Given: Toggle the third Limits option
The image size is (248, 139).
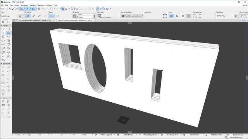Looking at the screenshot, I should (x=183, y=16).
